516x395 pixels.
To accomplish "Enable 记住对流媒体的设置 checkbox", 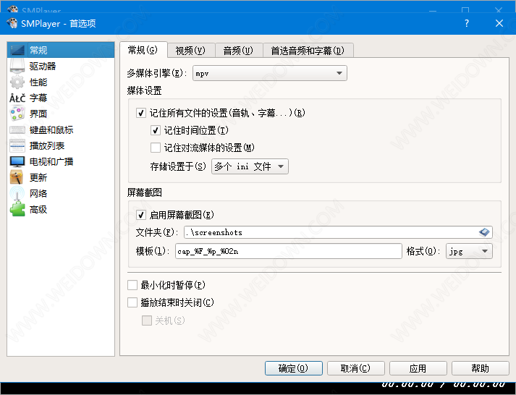I will point(156,148).
